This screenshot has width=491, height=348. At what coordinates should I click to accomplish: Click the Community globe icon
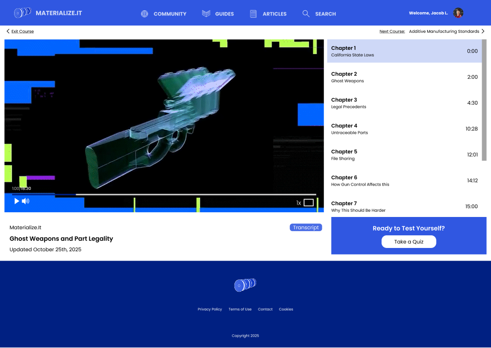coord(145,14)
